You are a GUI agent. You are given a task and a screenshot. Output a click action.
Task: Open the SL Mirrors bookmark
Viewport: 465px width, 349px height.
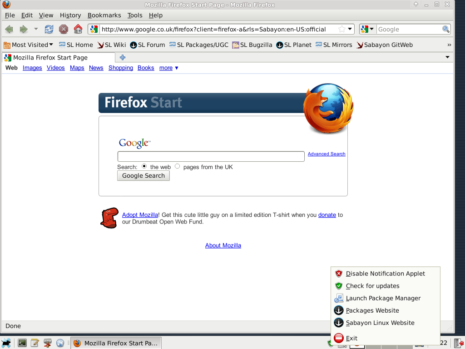334,45
